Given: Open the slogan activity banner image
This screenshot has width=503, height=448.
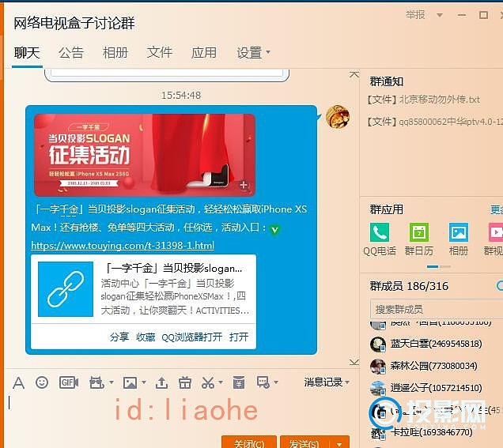Looking at the screenshot, I should click(145, 155).
